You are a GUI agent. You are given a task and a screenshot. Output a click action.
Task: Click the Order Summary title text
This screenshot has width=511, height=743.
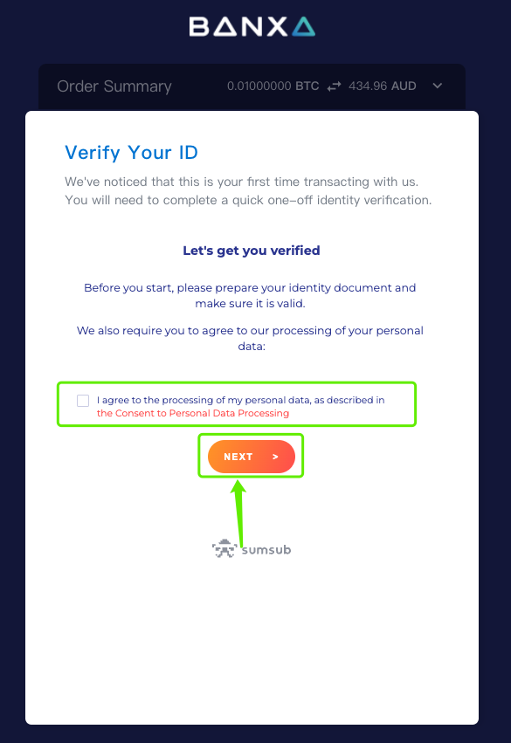pos(114,86)
